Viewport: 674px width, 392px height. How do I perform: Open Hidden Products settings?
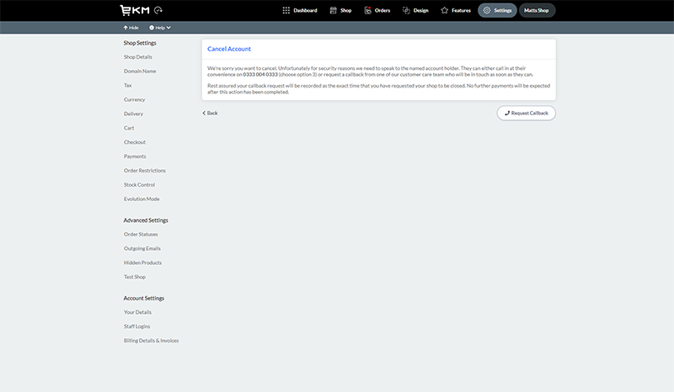[x=142, y=262]
